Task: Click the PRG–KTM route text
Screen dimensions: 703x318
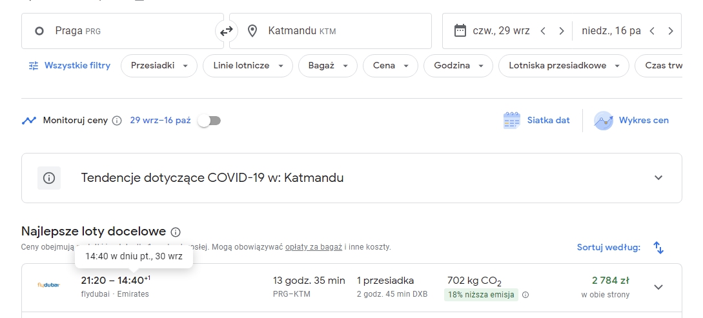Action: pyautogui.click(x=291, y=294)
